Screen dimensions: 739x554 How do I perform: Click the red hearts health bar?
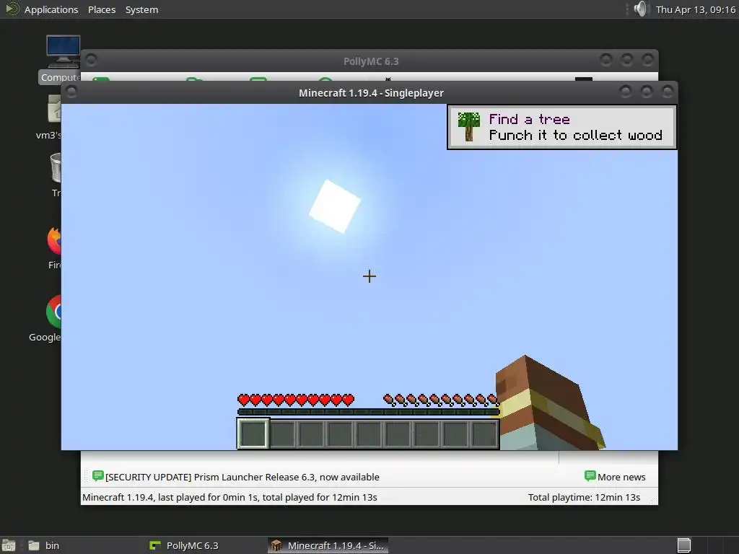[295, 400]
